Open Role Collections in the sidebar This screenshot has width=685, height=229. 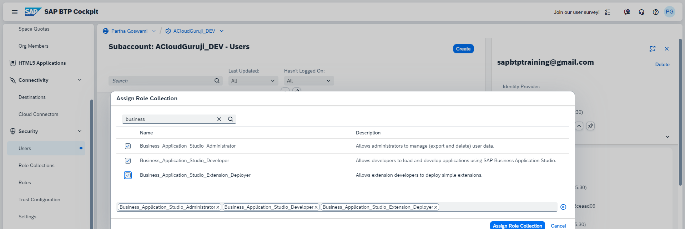coord(36,165)
